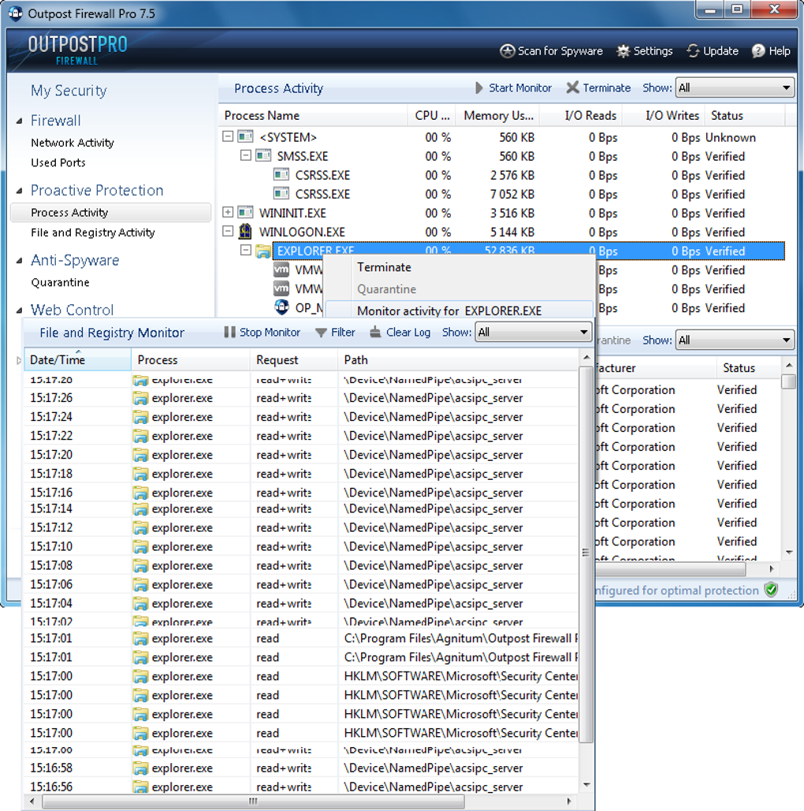Open File and Registry Activity
The height and width of the screenshot is (811, 804).
(x=92, y=233)
